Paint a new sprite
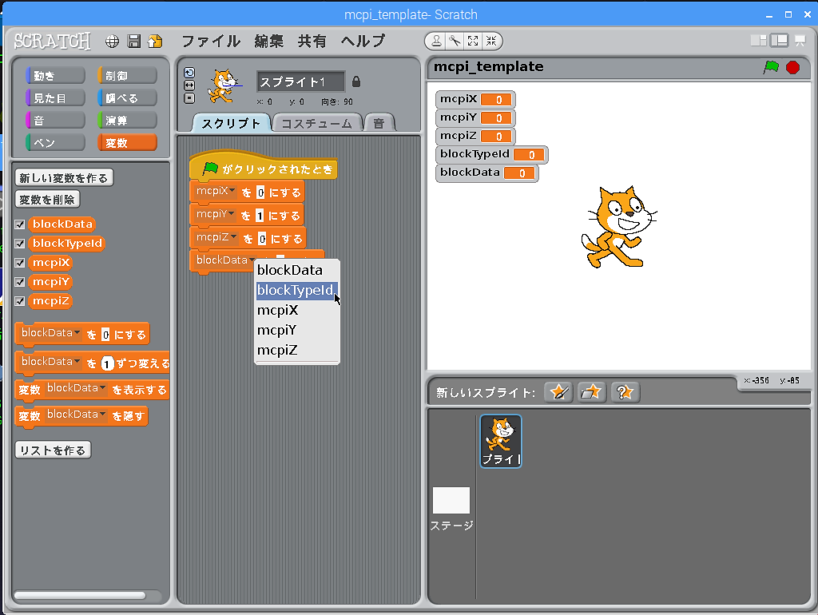The image size is (818, 615). pos(558,392)
